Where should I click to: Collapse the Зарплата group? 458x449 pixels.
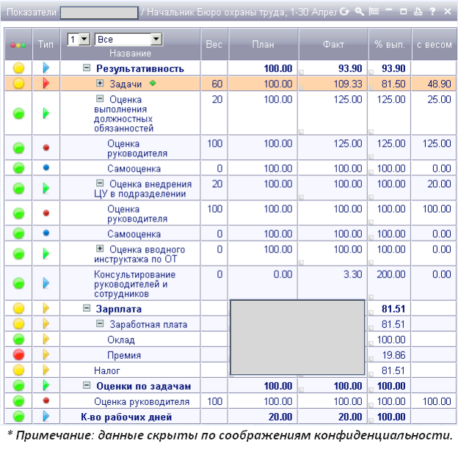(87, 308)
